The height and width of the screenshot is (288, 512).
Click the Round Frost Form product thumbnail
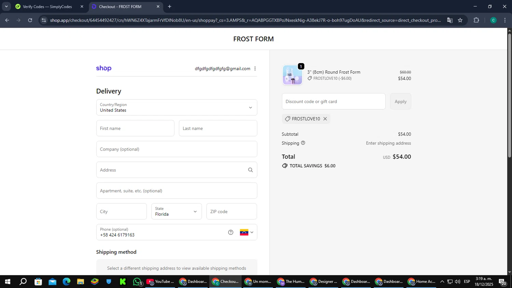point(292,75)
